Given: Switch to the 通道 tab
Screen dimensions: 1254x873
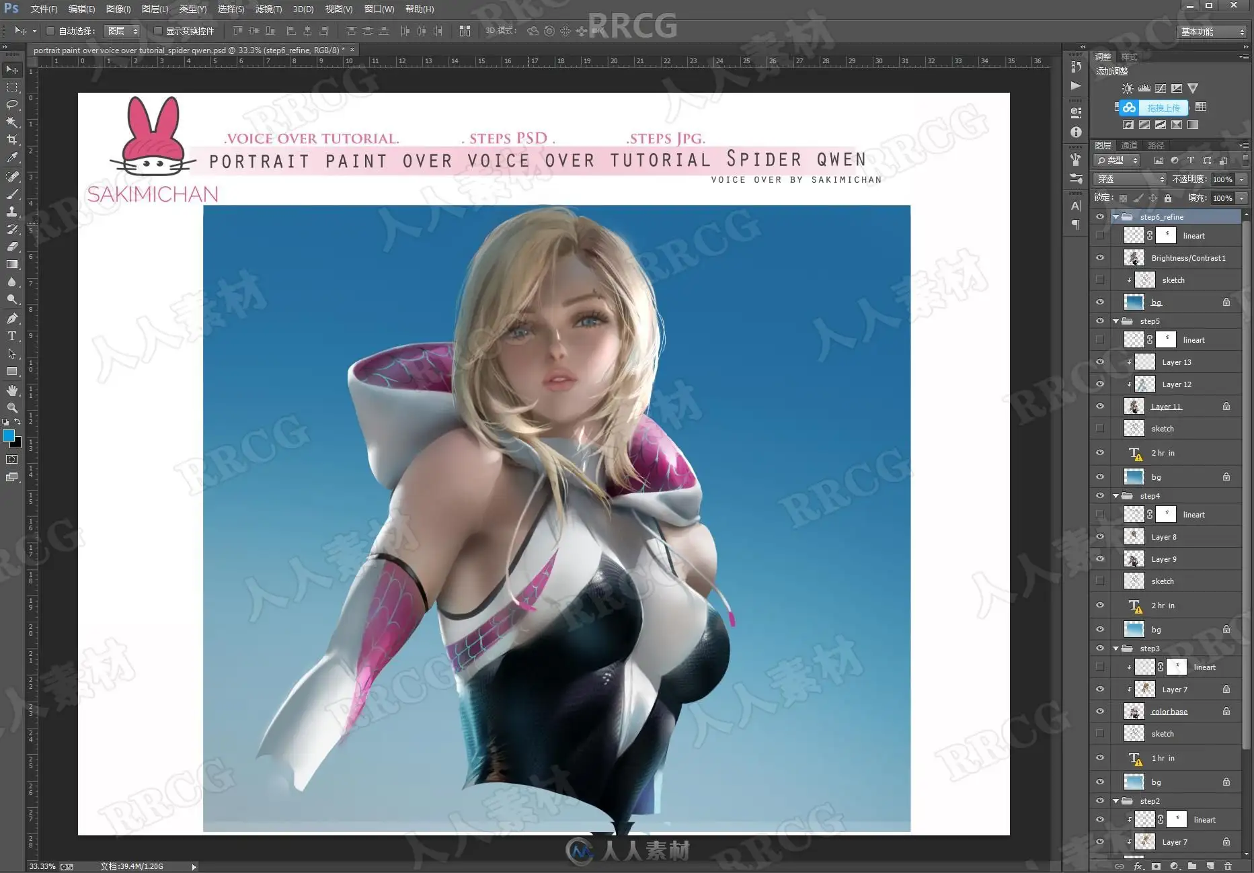Looking at the screenshot, I should click(1129, 146).
